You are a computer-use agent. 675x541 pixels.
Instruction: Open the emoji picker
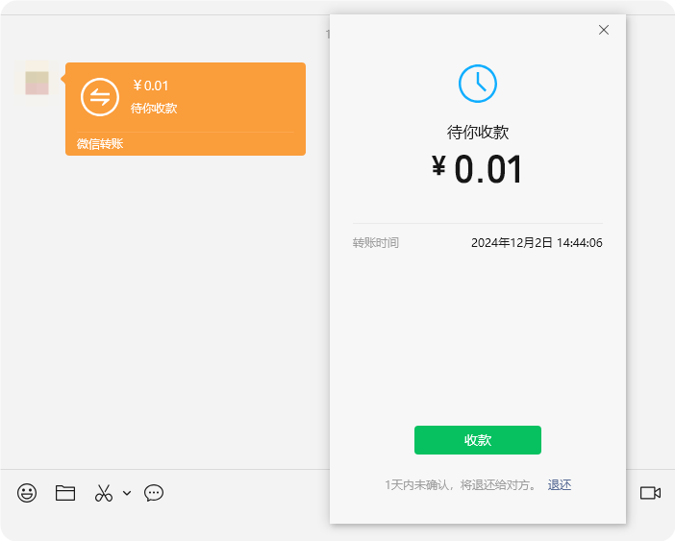(27, 493)
